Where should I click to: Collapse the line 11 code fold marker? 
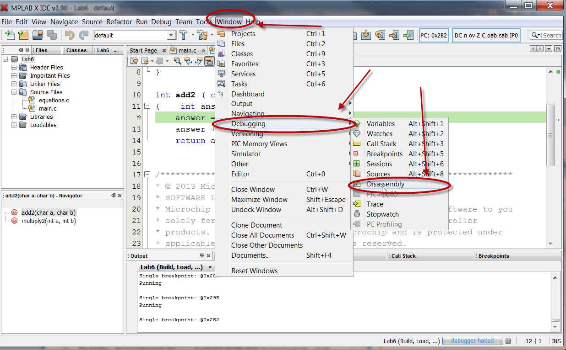pyautogui.click(x=147, y=106)
